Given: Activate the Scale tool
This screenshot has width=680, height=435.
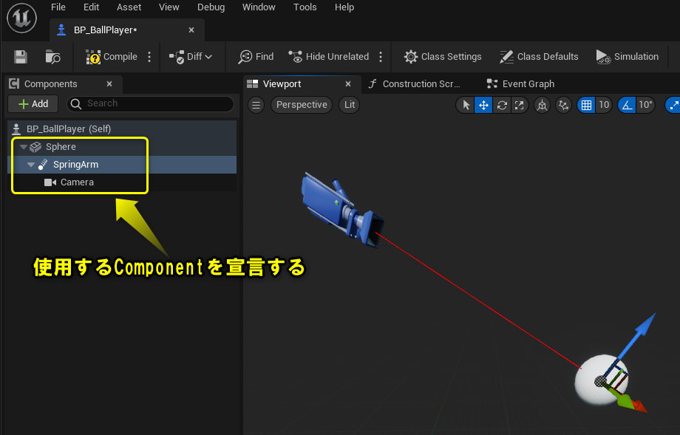Looking at the screenshot, I should tap(520, 105).
